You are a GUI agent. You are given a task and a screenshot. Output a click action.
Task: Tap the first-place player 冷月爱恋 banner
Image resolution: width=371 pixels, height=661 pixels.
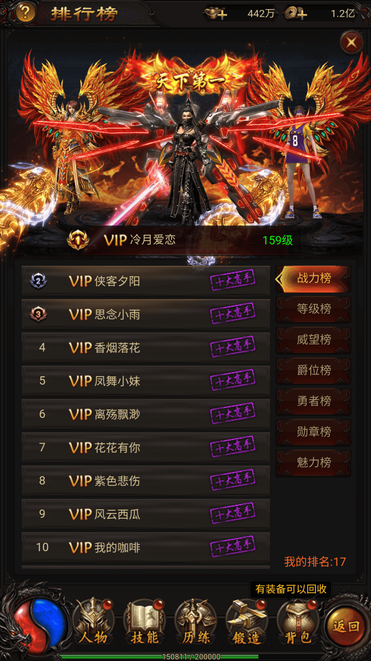coord(185,240)
